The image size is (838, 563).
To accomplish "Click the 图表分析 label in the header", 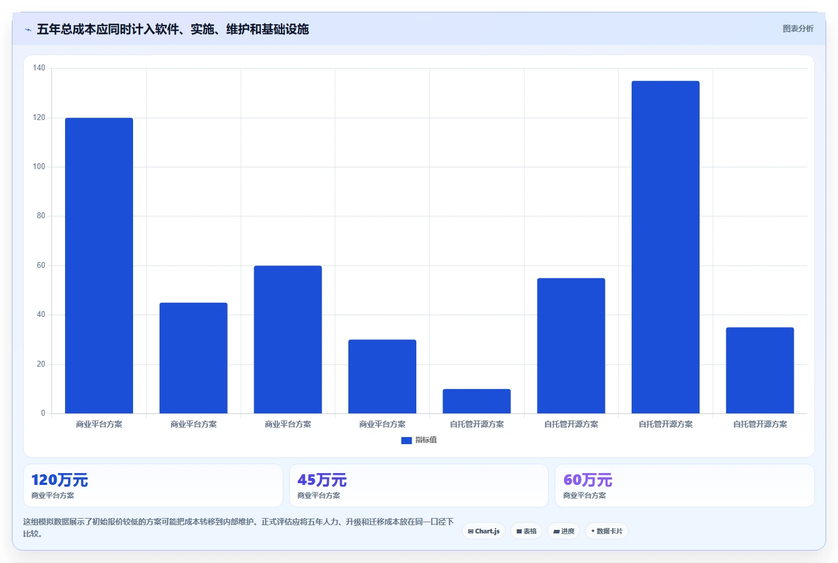I will coord(798,28).
